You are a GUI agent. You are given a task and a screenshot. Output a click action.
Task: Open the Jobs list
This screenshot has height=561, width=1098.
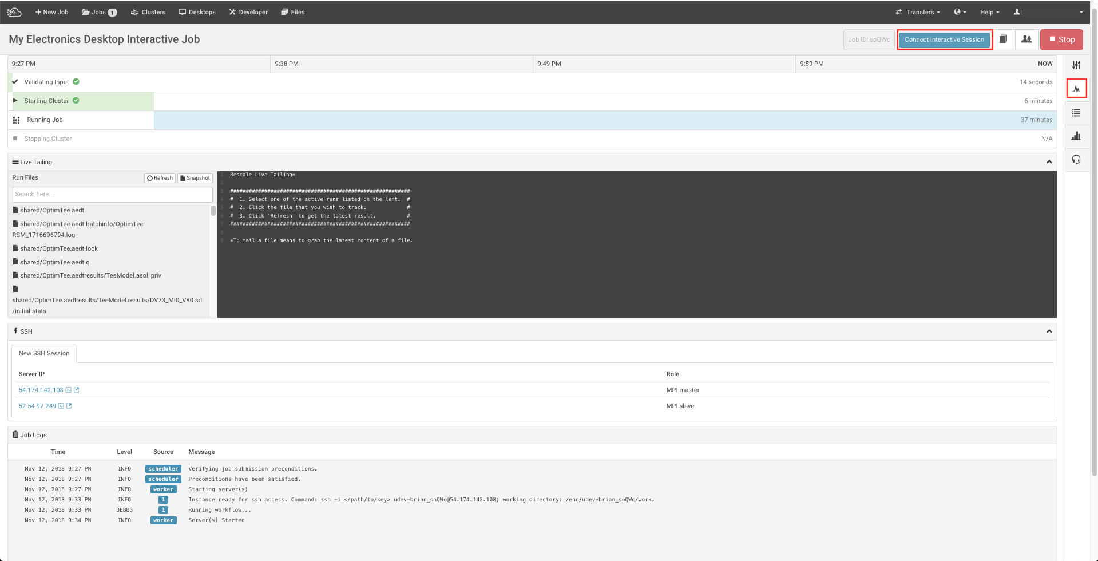coord(99,12)
